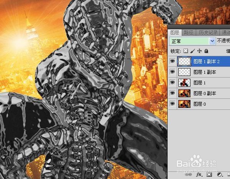Click the lock position move icon

[199, 51]
